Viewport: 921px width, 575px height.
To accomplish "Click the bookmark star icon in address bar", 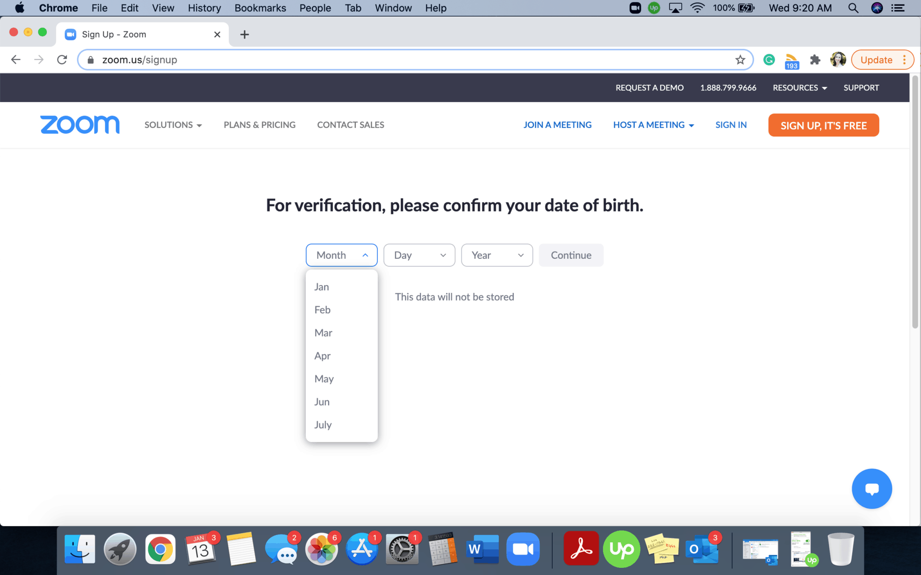I will pos(740,60).
